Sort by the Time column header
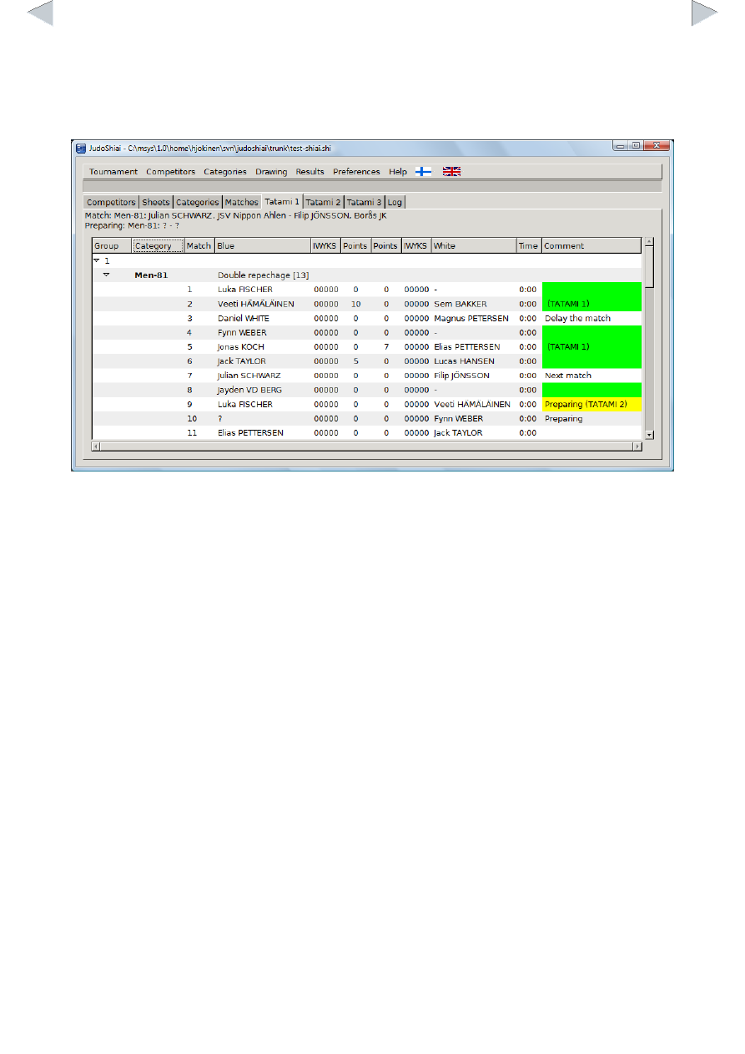 click(x=528, y=246)
